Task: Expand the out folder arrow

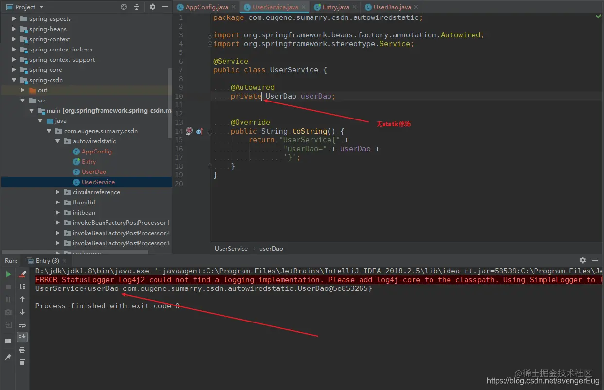Action: coord(23,90)
